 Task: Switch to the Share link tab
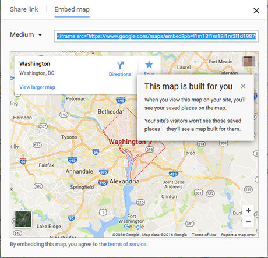[x=24, y=9]
